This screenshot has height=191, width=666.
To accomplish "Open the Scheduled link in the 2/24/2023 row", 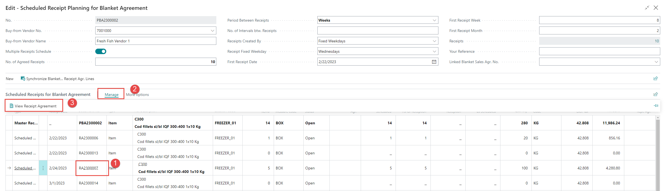I will [25, 168].
